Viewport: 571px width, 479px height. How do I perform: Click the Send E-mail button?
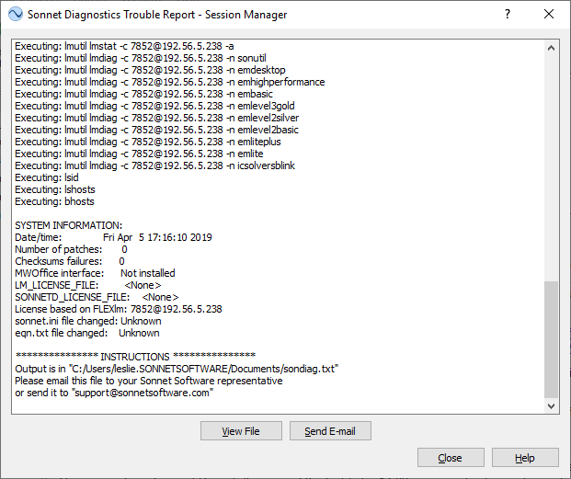tap(330, 431)
